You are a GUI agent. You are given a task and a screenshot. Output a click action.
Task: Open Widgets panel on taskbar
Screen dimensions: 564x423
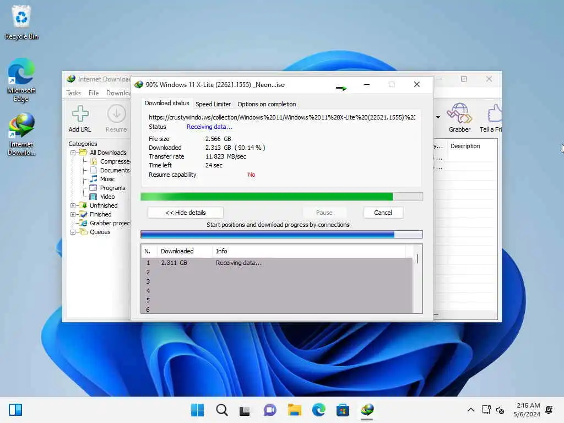click(x=15, y=410)
